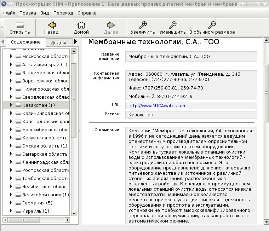Expand the Краснодарский край node
The height and width of the screenshot is (231, 269).
(x=11, y=121)
